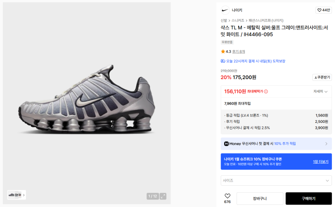Screen dimensions: 335x207
Task: Open the 후기 8개 reviews link
Action: [x=238, y=51]
